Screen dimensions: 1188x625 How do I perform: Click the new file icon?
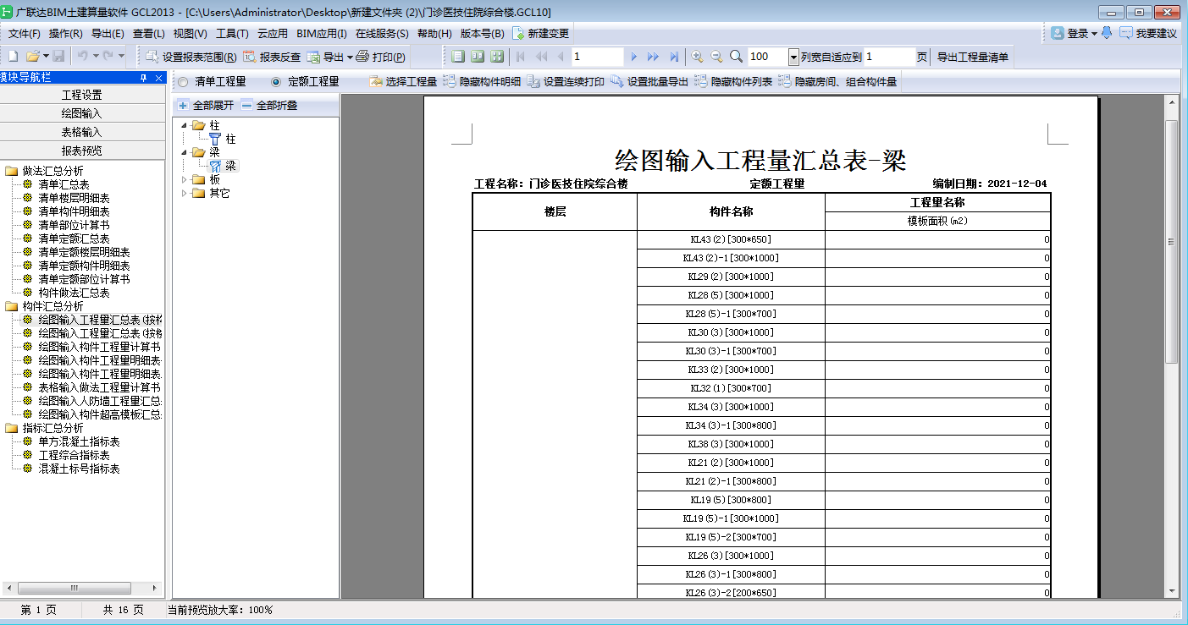[x=12, y=56]
